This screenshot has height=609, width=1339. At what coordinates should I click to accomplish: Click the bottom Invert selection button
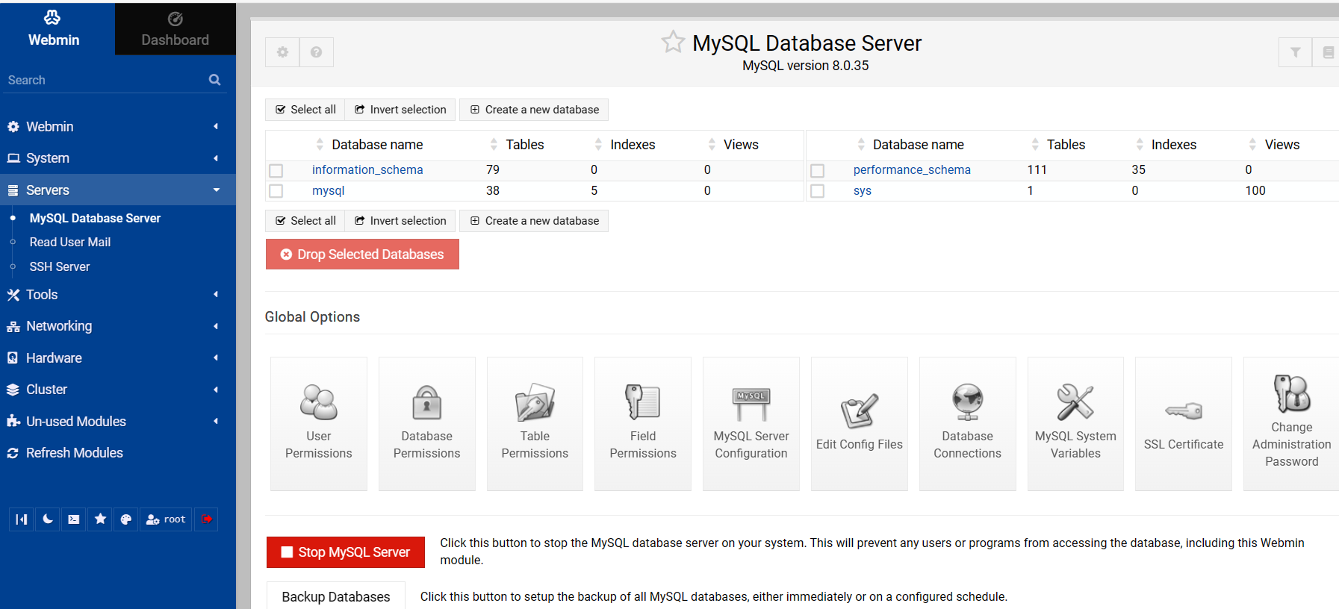pos(400,221)
